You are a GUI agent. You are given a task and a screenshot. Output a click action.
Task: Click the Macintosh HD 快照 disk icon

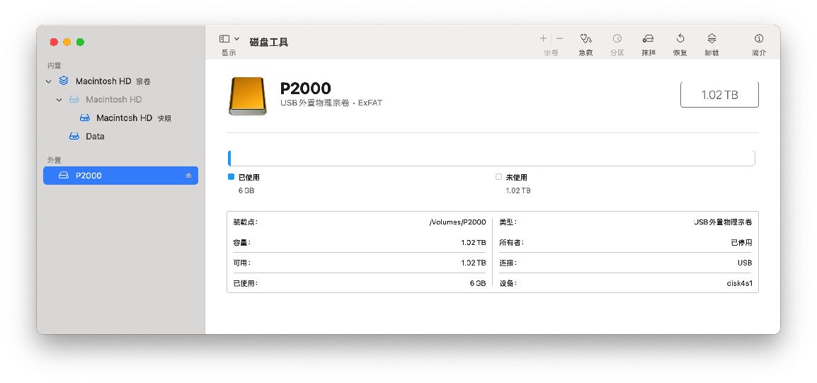[x=85, y=118]
